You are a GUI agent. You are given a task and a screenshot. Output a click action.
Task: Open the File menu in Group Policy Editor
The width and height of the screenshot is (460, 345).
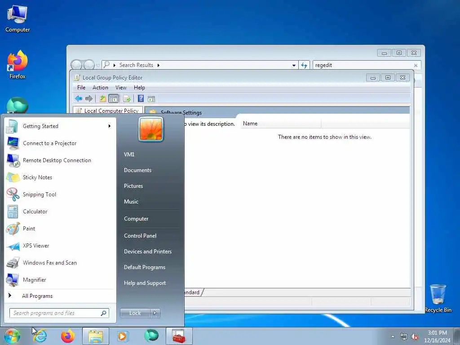(81, 88)
